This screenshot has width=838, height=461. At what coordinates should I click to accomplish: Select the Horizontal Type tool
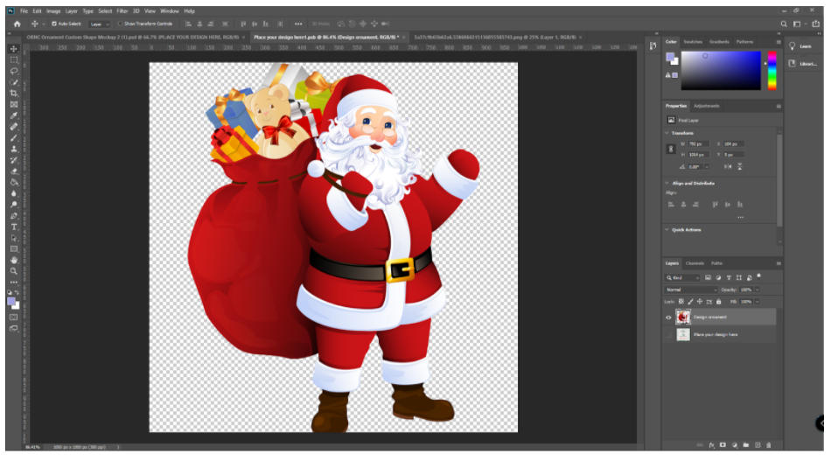[14, 227]
